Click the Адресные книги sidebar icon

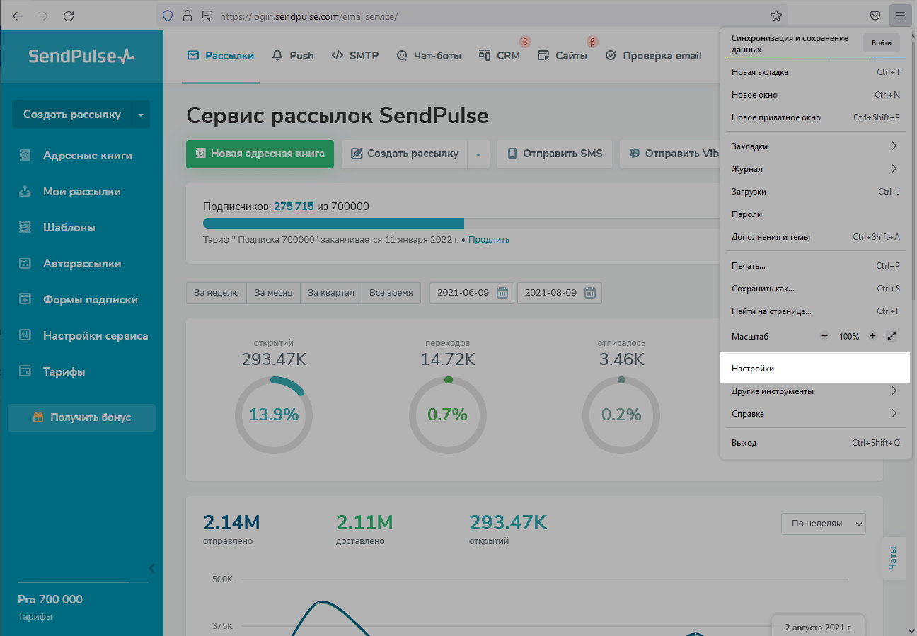(25, 155)
